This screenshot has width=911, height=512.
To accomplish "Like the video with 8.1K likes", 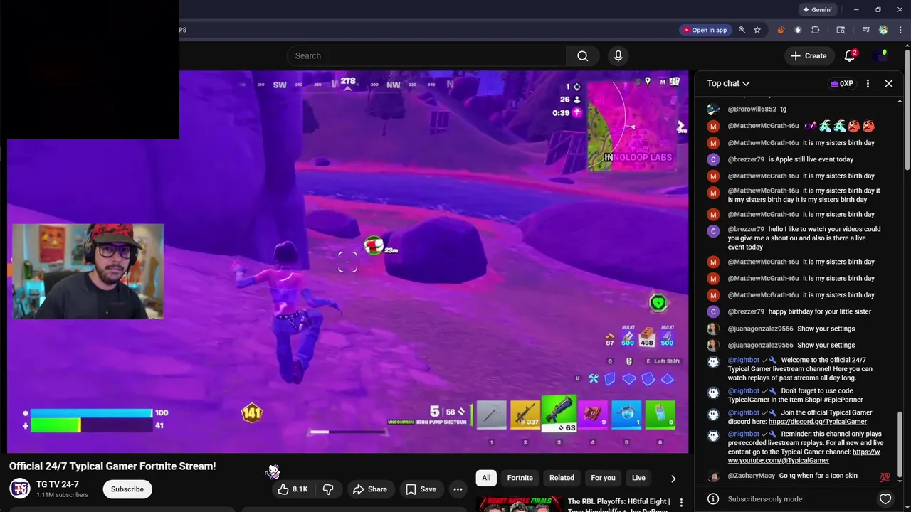I will click(x=293, y=489).
